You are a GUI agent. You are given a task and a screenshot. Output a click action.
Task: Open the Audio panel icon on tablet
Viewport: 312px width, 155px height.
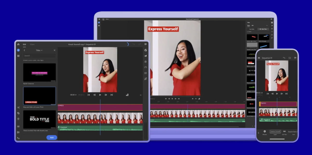[146, 73]
